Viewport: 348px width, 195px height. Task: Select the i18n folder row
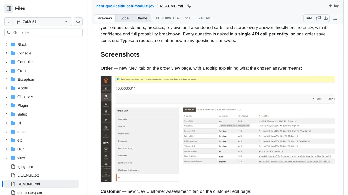(41, 149)
